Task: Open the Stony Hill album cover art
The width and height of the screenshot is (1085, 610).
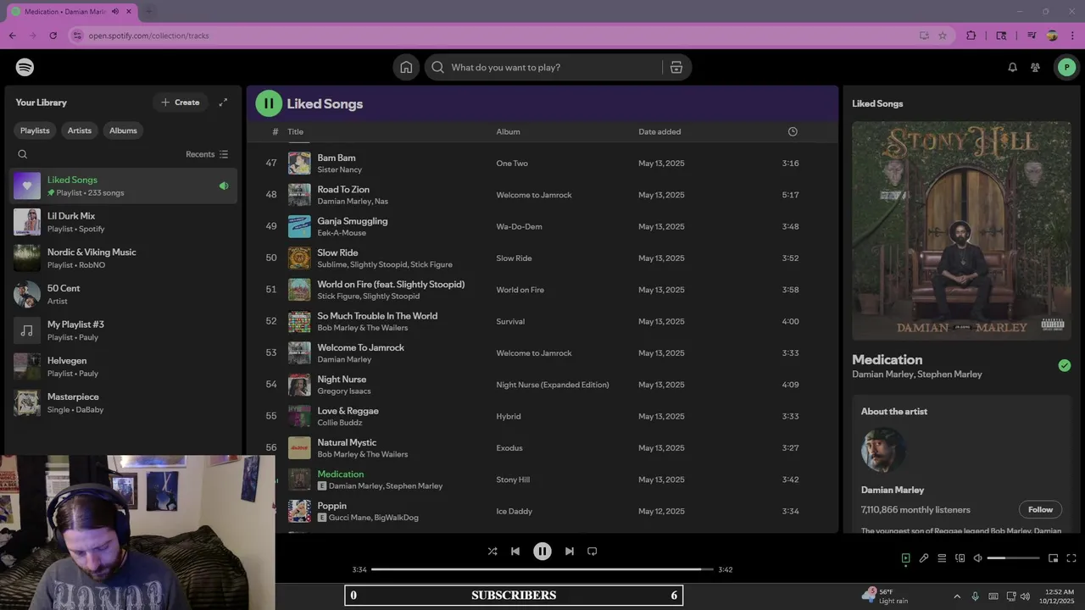Action: click(x=961, y=230)
